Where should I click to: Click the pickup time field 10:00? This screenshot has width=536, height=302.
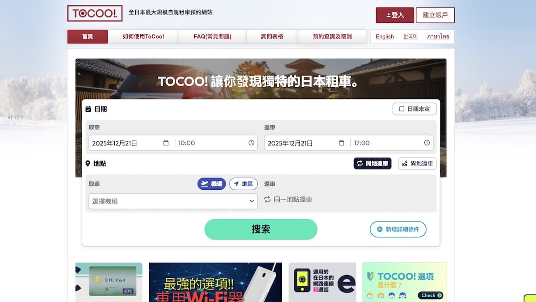point(216,143)
